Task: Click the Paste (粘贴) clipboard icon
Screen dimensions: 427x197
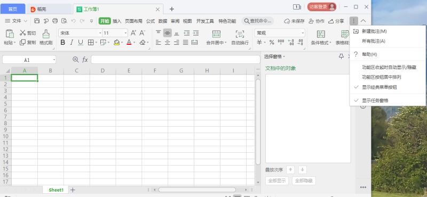Action: coord(10,34)
